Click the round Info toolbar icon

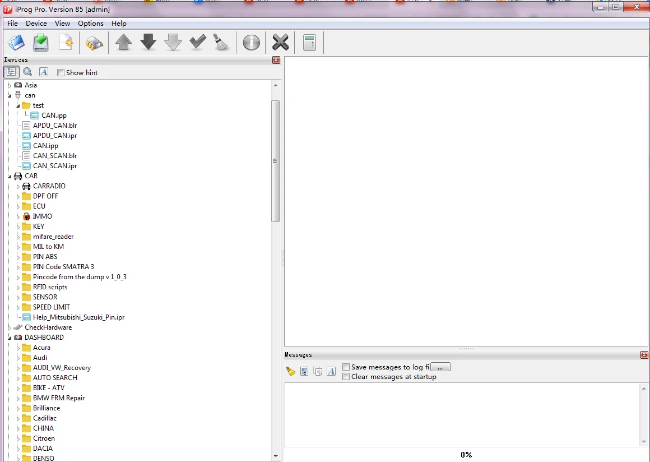click(x=251, y=42)
